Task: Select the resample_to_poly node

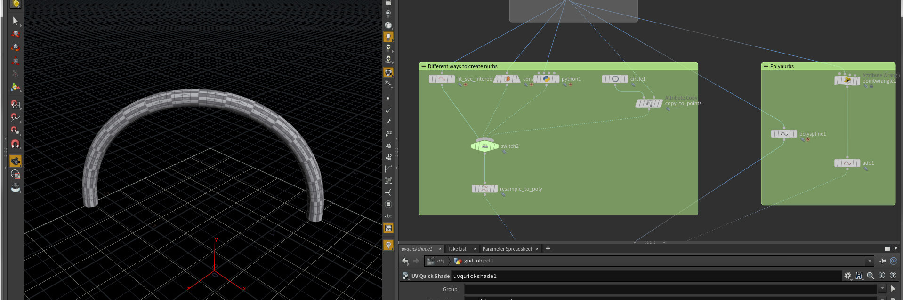Action: (484, 189)
